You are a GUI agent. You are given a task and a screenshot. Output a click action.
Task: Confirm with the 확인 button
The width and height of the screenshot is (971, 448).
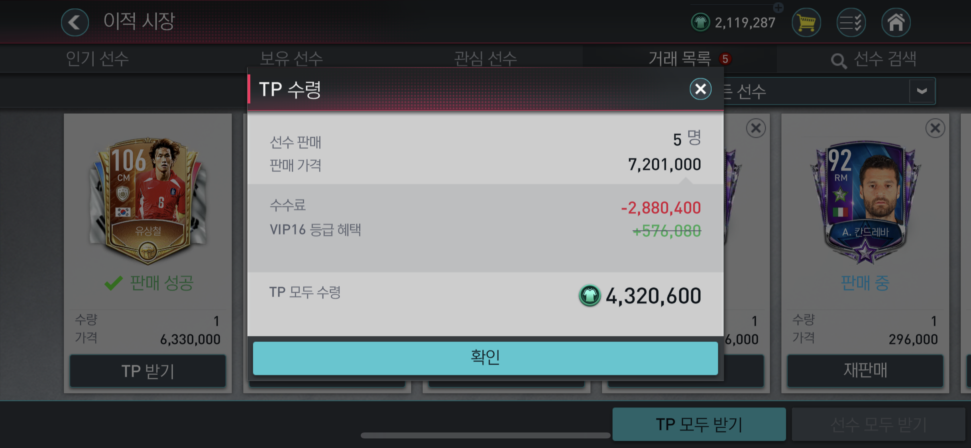click(485, 358)
